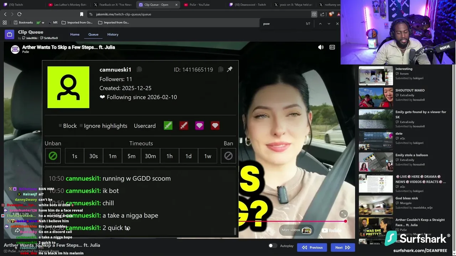456x256 pixels.
Task: Open the apps grid icon in the bookmarks bar
Action: click(5, 22)
